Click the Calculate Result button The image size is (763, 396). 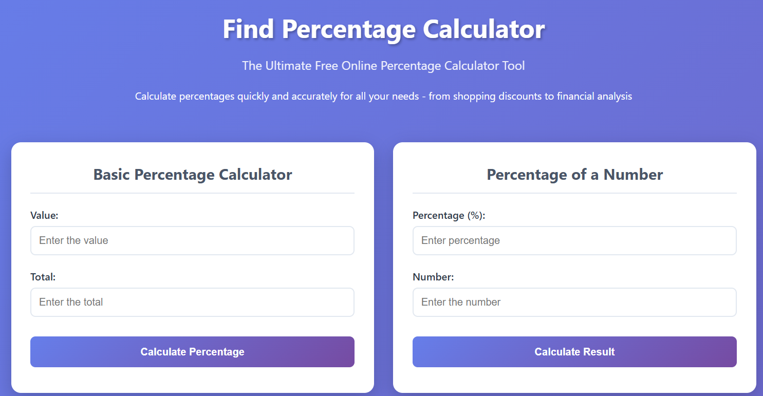click(574, 352)
